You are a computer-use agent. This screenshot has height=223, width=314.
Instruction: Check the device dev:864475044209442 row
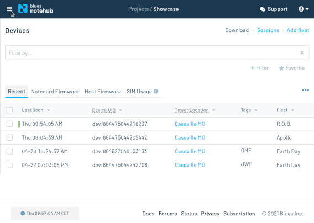tap(9, 137)
